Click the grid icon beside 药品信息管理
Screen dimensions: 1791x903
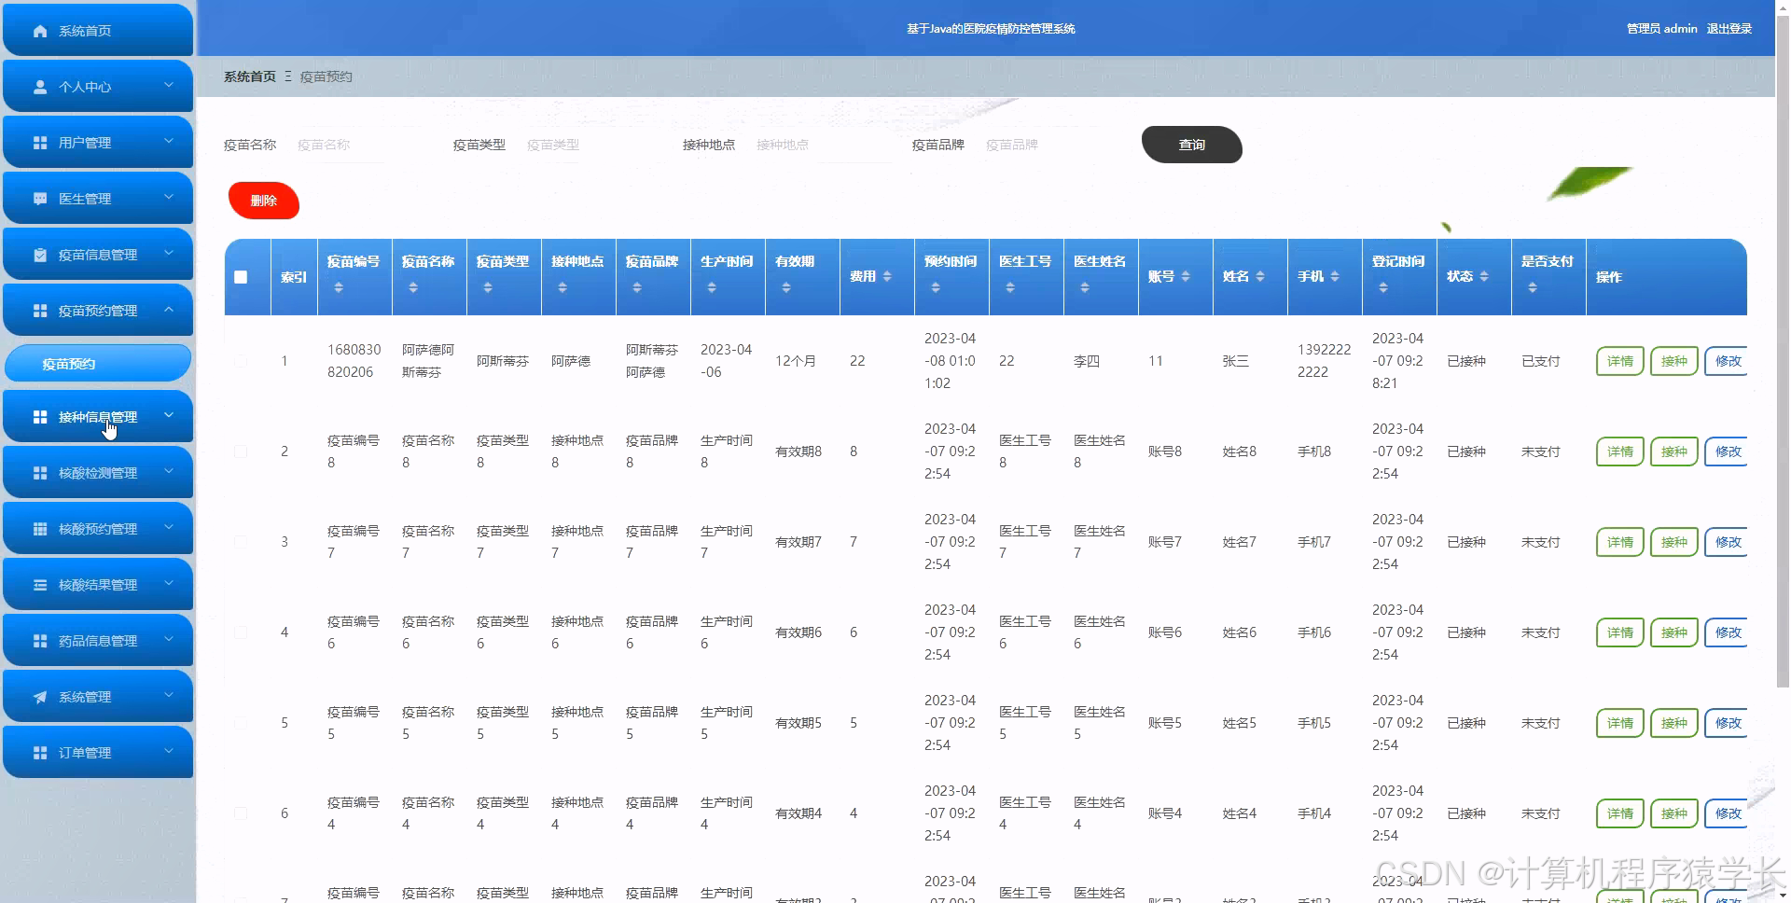[40, 641]
